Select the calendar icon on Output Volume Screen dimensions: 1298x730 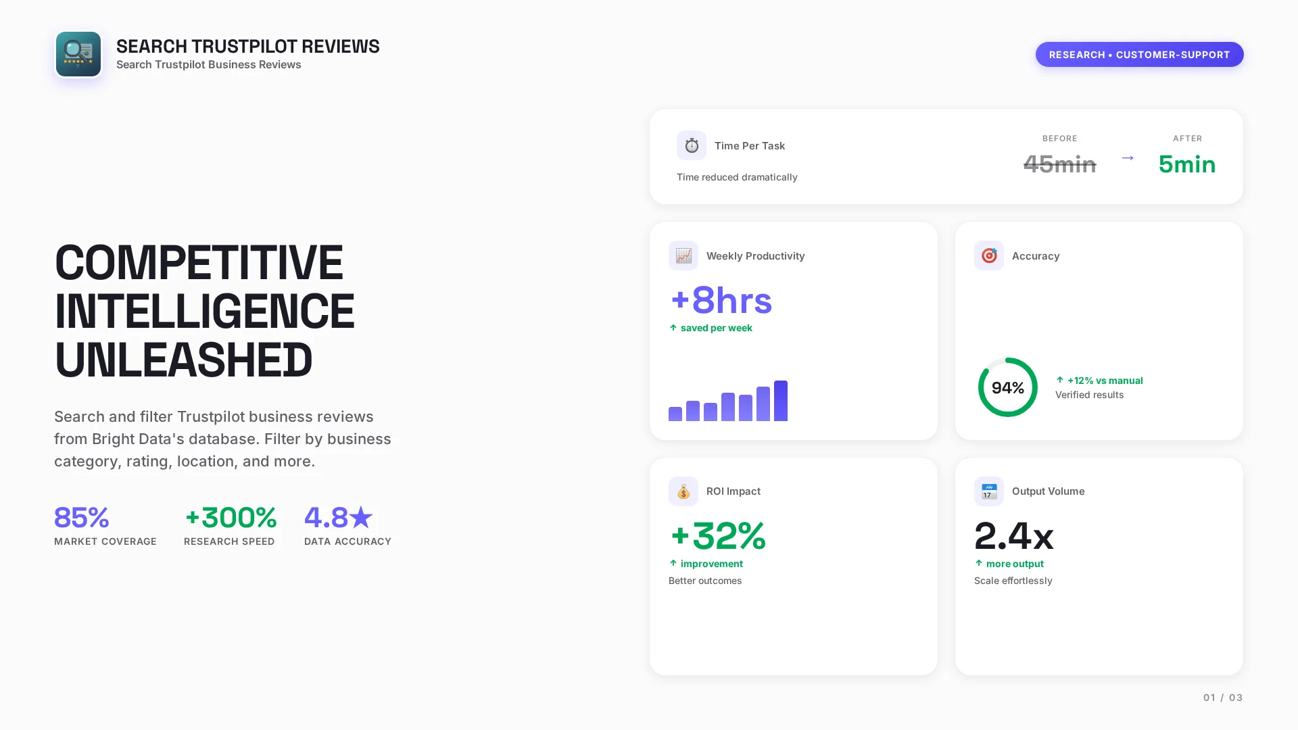[988, 491]
